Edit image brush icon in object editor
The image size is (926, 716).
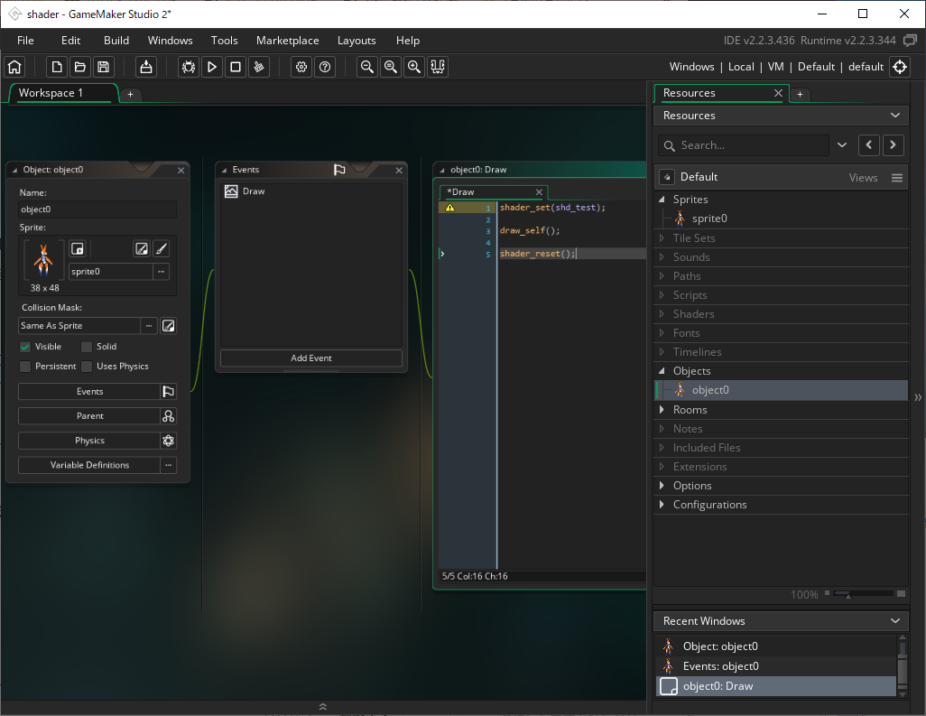[x=162, y=248]
